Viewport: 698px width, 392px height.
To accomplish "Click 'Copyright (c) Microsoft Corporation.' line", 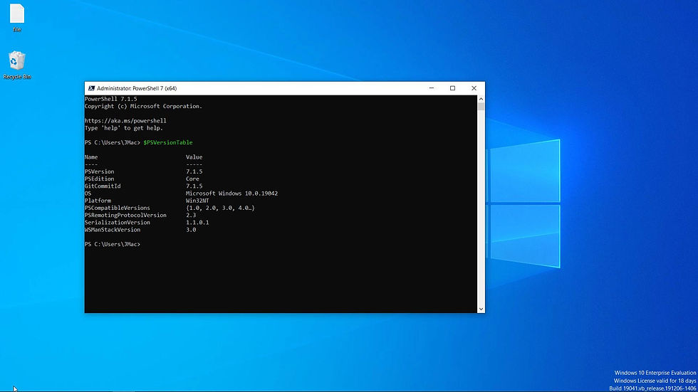I will 143,106.
